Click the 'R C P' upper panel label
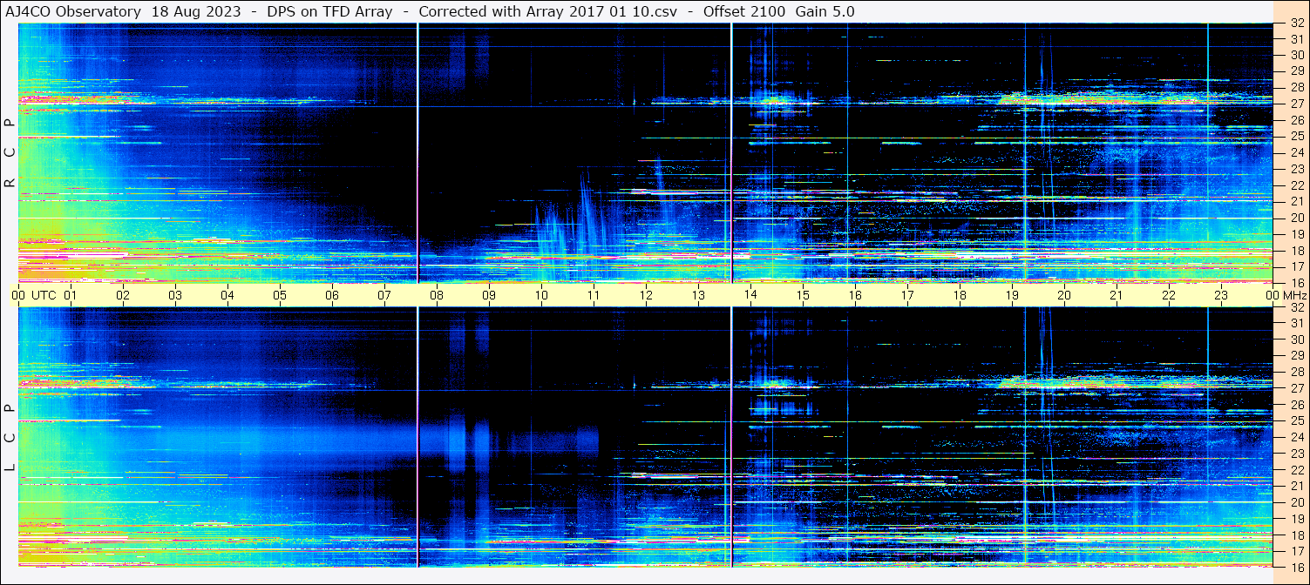 click(x=10, y=153)
